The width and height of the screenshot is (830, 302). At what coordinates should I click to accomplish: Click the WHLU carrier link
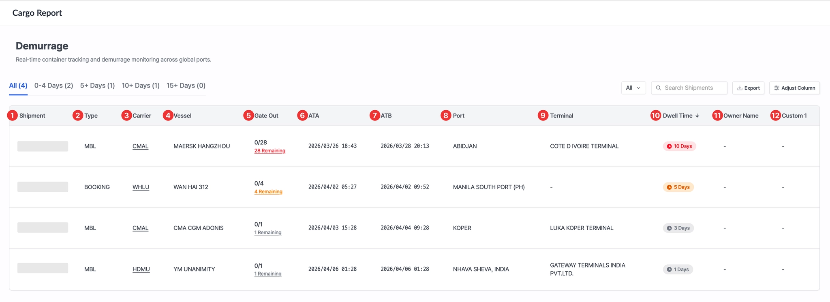[141, 187]
